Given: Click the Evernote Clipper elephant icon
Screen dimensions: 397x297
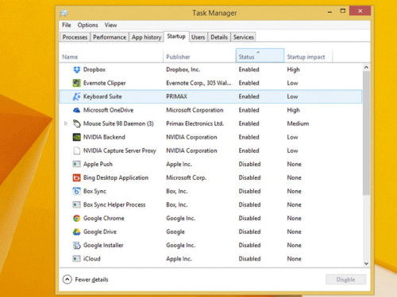Looking at the screenshot, I should click(x=76, y=83).
